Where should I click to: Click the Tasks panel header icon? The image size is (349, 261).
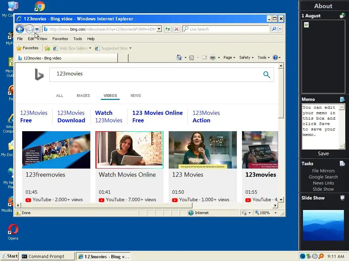[x=342, y=163]
